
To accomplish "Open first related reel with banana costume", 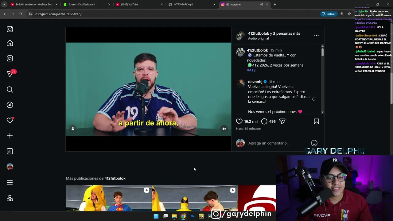I will (x=109, y=198).
